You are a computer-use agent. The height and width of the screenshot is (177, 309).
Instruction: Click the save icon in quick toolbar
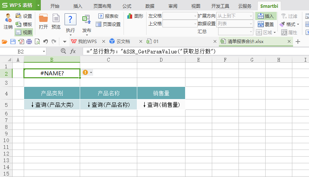[13, 42]
